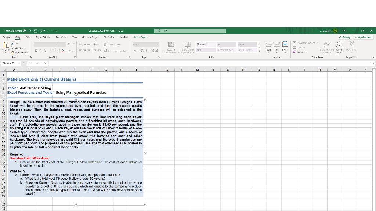Click the middle align icon

click(x=85, y=44)
